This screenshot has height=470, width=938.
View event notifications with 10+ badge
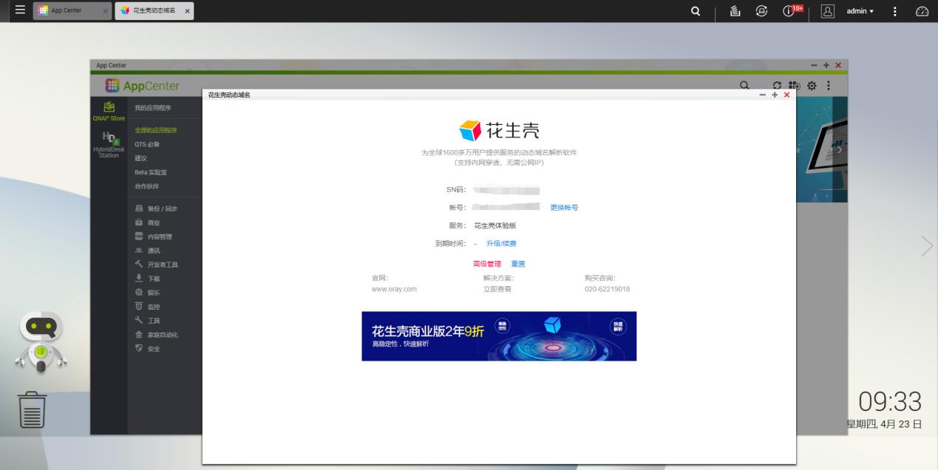point(788,11)
